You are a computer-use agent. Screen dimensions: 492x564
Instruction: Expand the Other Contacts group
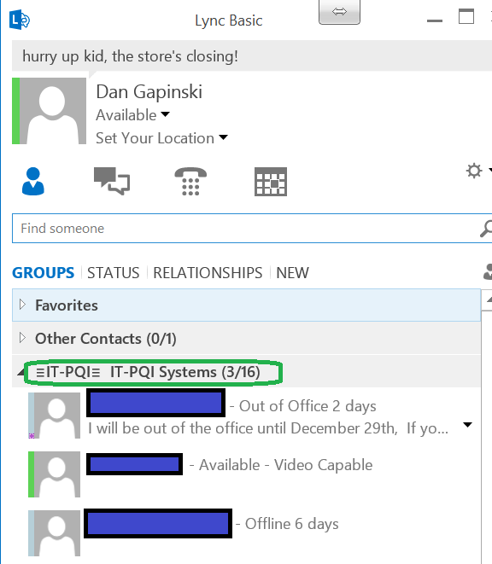[22, 338]
